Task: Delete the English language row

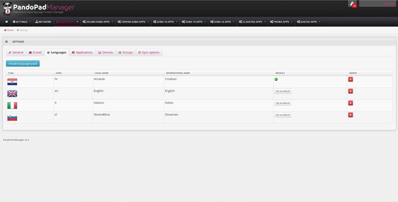Action: coord(351,91)
